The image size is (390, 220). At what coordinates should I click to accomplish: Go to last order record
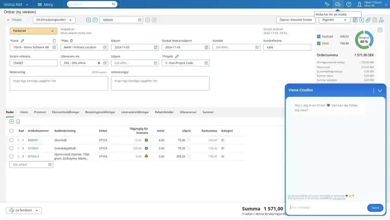[x=154, y=20]
